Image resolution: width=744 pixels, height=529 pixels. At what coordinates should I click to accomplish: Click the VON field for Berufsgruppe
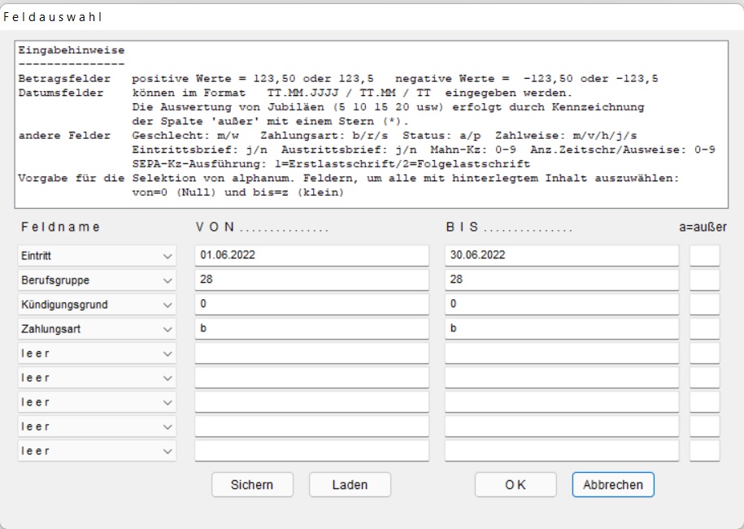click(311, 280)
